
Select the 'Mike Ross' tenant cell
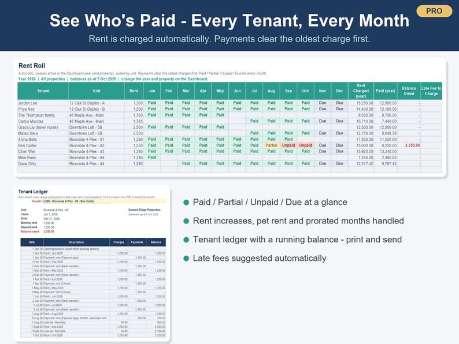point(43,158)
